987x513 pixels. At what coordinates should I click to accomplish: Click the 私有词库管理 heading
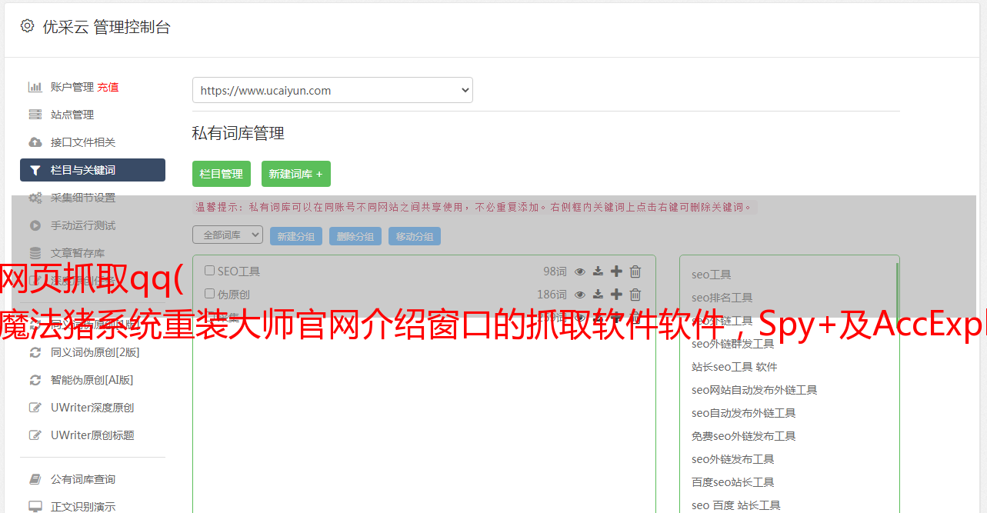238,133
